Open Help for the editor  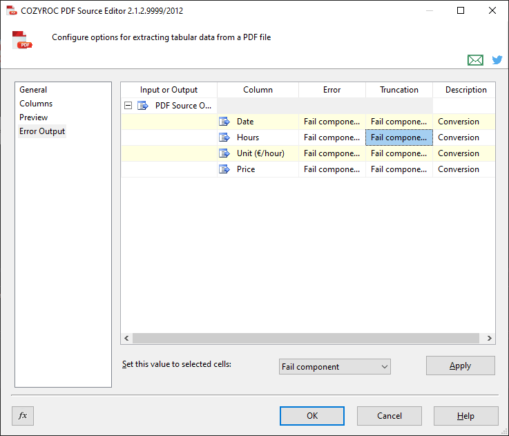click(465, 416)
